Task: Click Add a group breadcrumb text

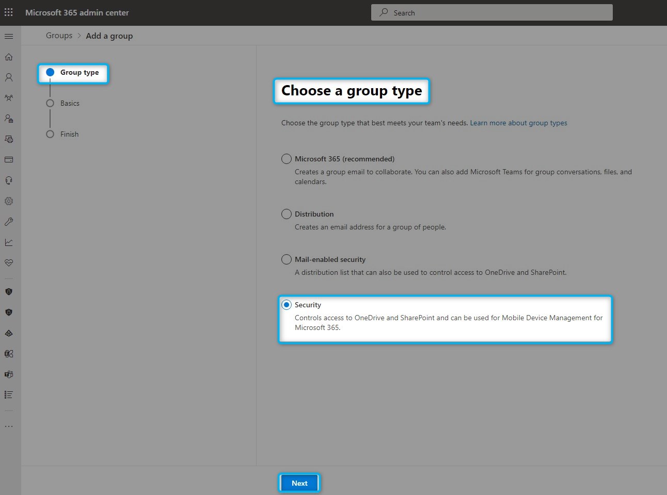Action: (109, 36)
